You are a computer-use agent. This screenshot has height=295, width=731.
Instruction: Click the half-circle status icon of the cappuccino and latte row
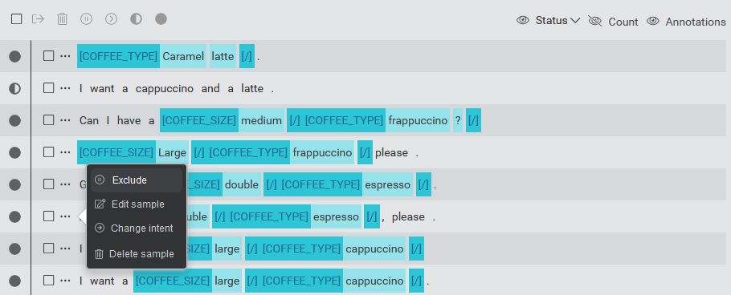click(x=15, y=88)
